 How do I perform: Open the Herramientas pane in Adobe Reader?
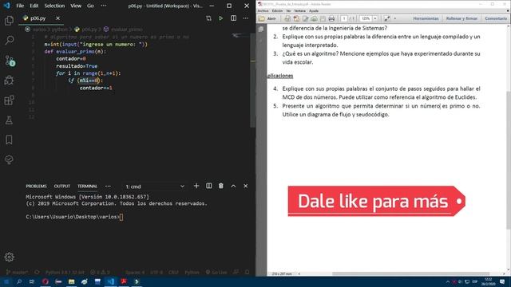pos(426,18)
